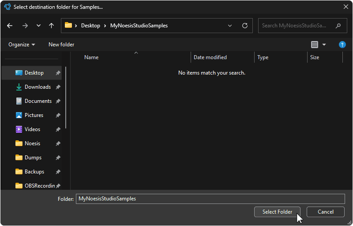Focus the Search MyNoesisStudioSamples box
353x226 pixels.
coord(302,26)
